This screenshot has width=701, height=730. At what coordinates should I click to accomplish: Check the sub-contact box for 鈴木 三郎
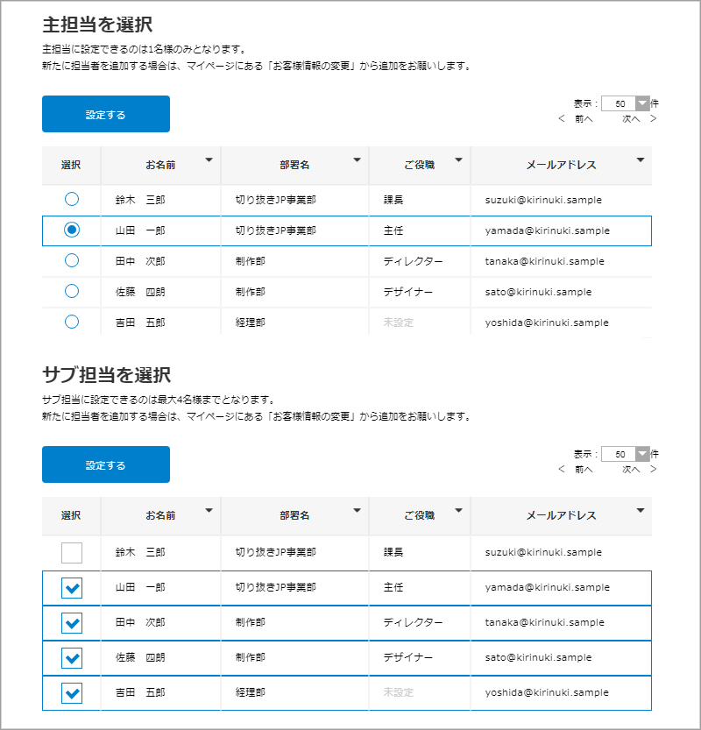click(x=72, y=552)
